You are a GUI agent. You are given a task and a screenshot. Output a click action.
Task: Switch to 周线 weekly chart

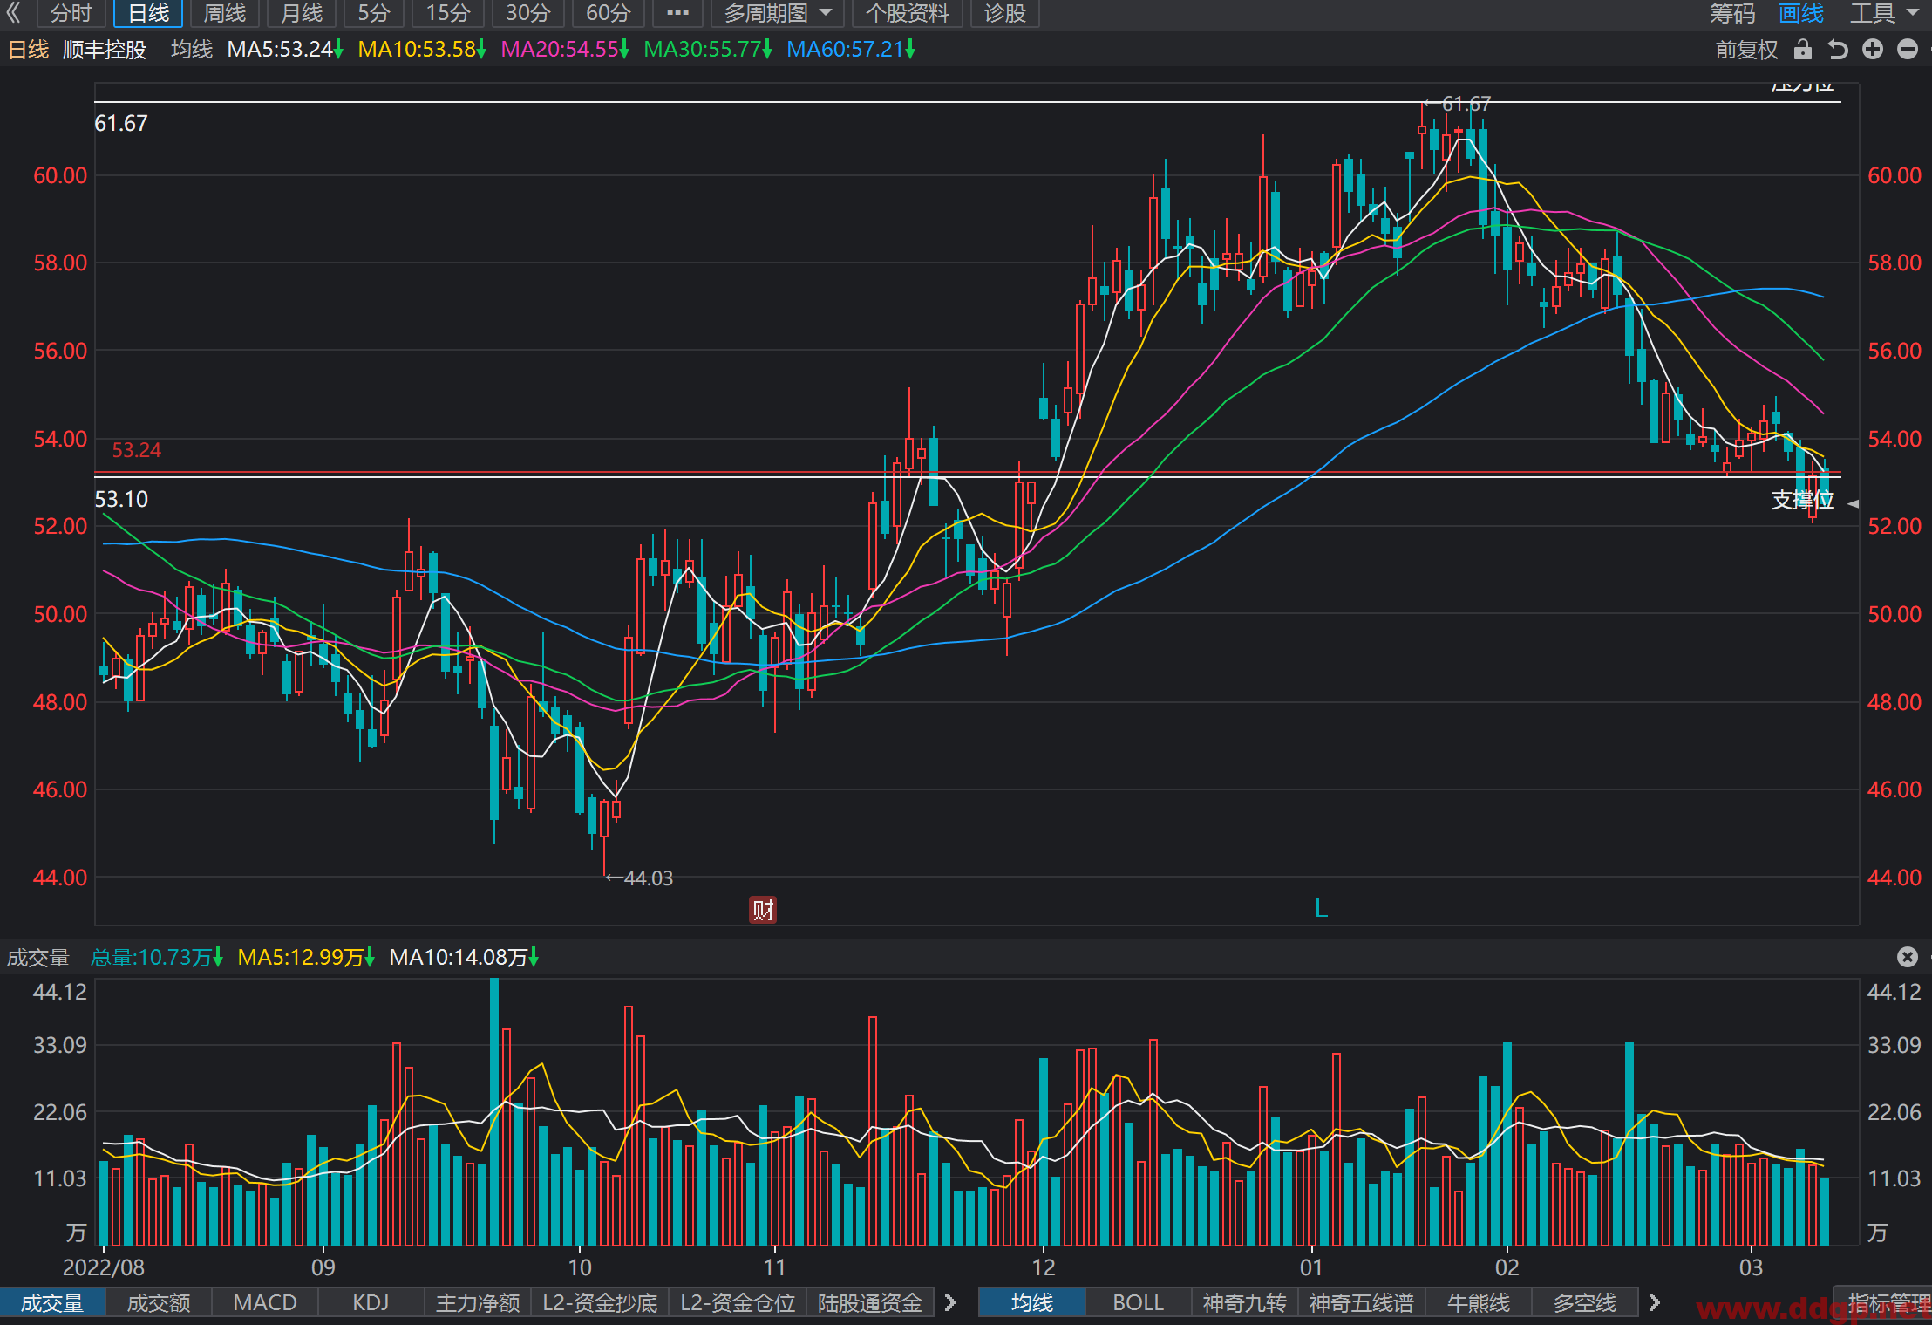[x=224, y=13]
